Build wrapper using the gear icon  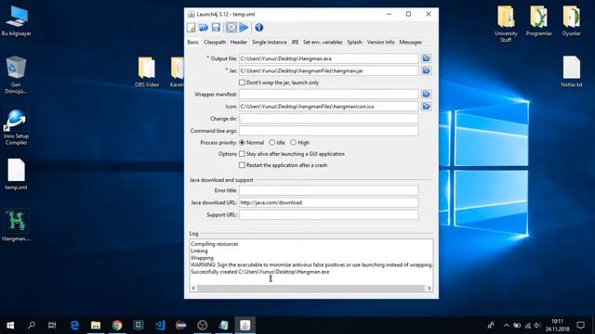point(231,27)
